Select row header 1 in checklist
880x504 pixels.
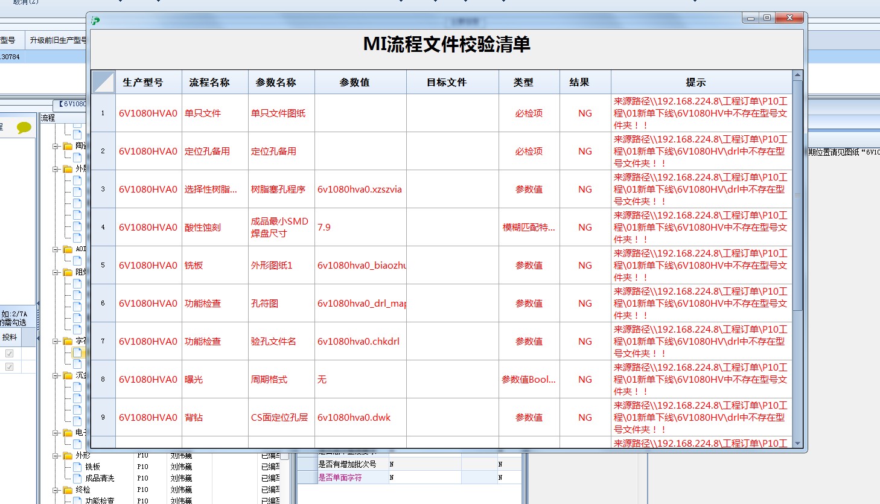pyautogui.click(x=103, y=113)
